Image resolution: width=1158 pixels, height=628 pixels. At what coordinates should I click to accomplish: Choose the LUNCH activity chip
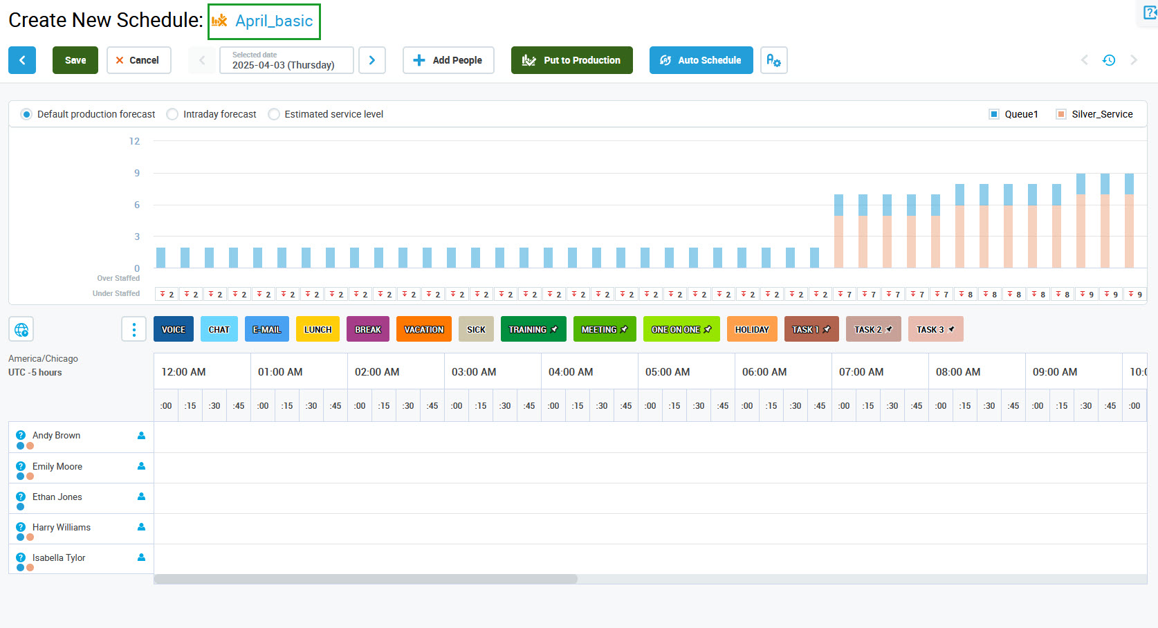pyautogui.click(x=318, y=329)
